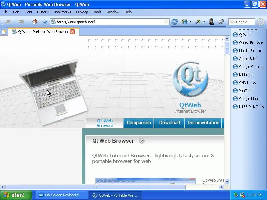Go back with the left arrow button
This screenshot has width=267, height=200.
point(8,22)
